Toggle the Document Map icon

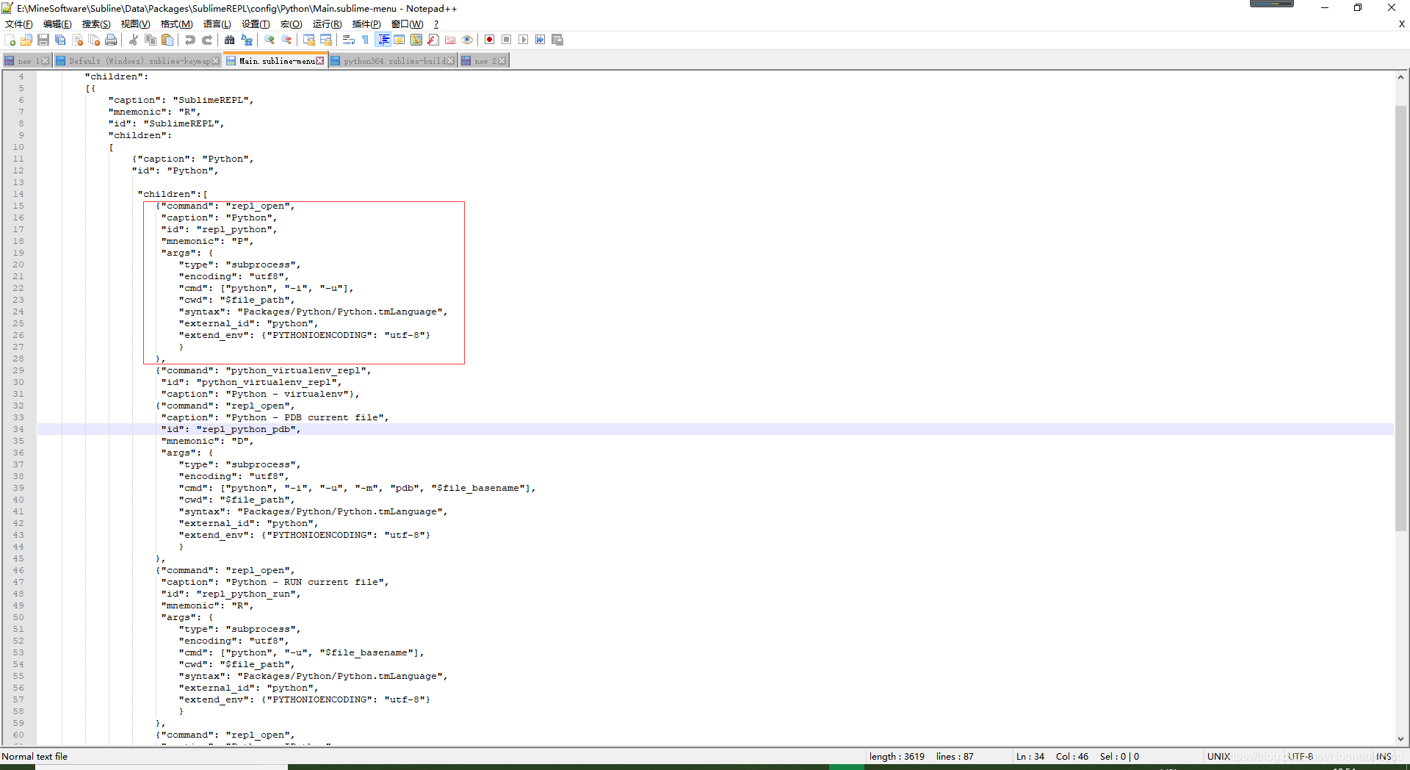[x=416, y=40]
